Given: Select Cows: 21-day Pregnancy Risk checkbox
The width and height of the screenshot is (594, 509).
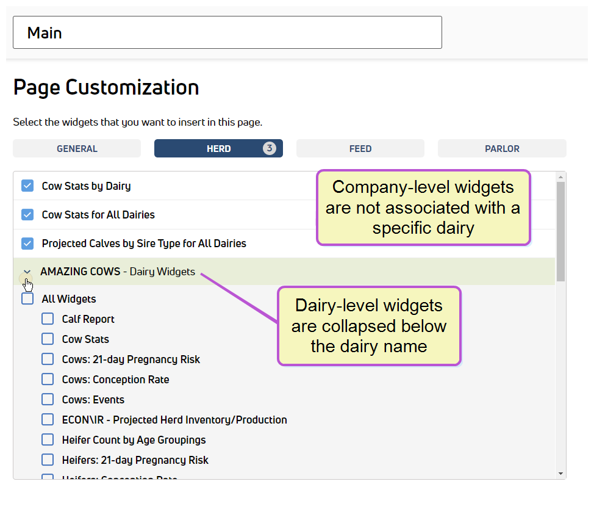Looking at the screenshot, I should pos(48,359).
